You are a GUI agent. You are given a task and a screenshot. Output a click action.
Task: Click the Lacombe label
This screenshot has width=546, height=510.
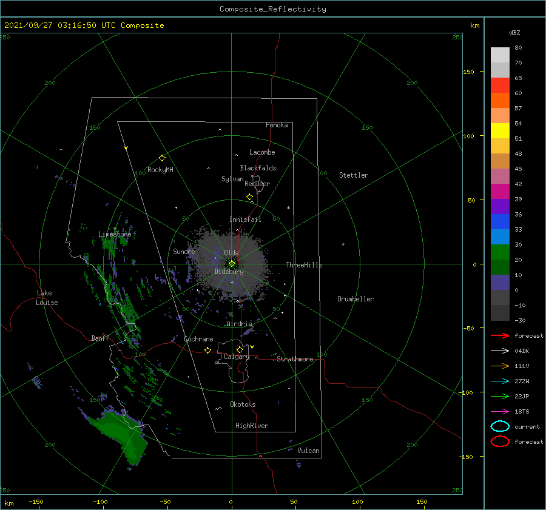[x=262, y=152]
